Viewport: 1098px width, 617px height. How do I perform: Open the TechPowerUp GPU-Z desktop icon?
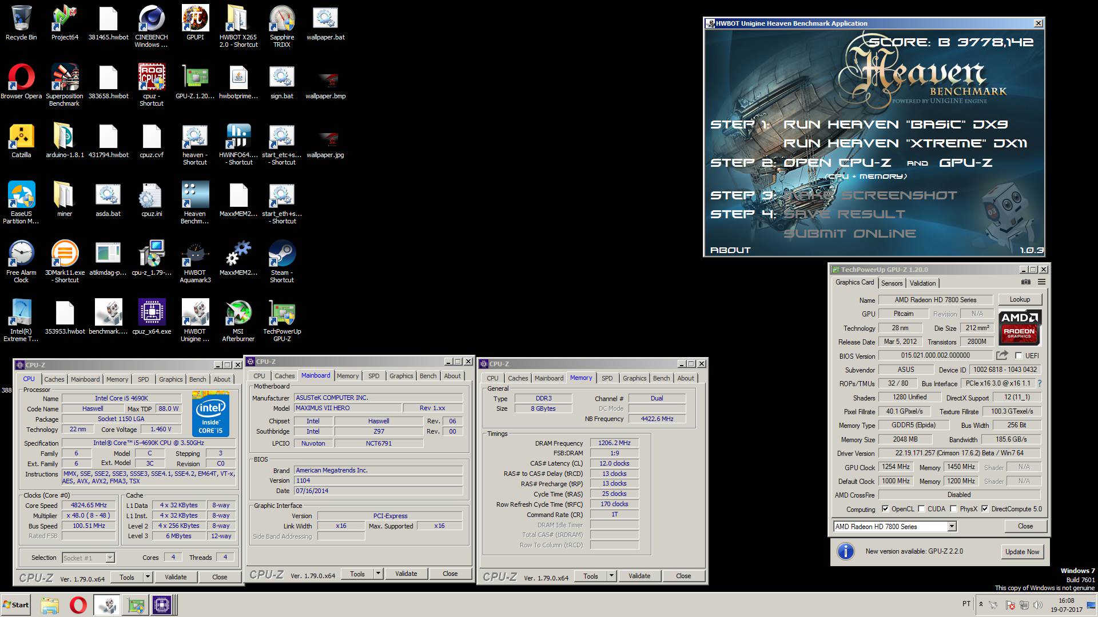(282, 320)
